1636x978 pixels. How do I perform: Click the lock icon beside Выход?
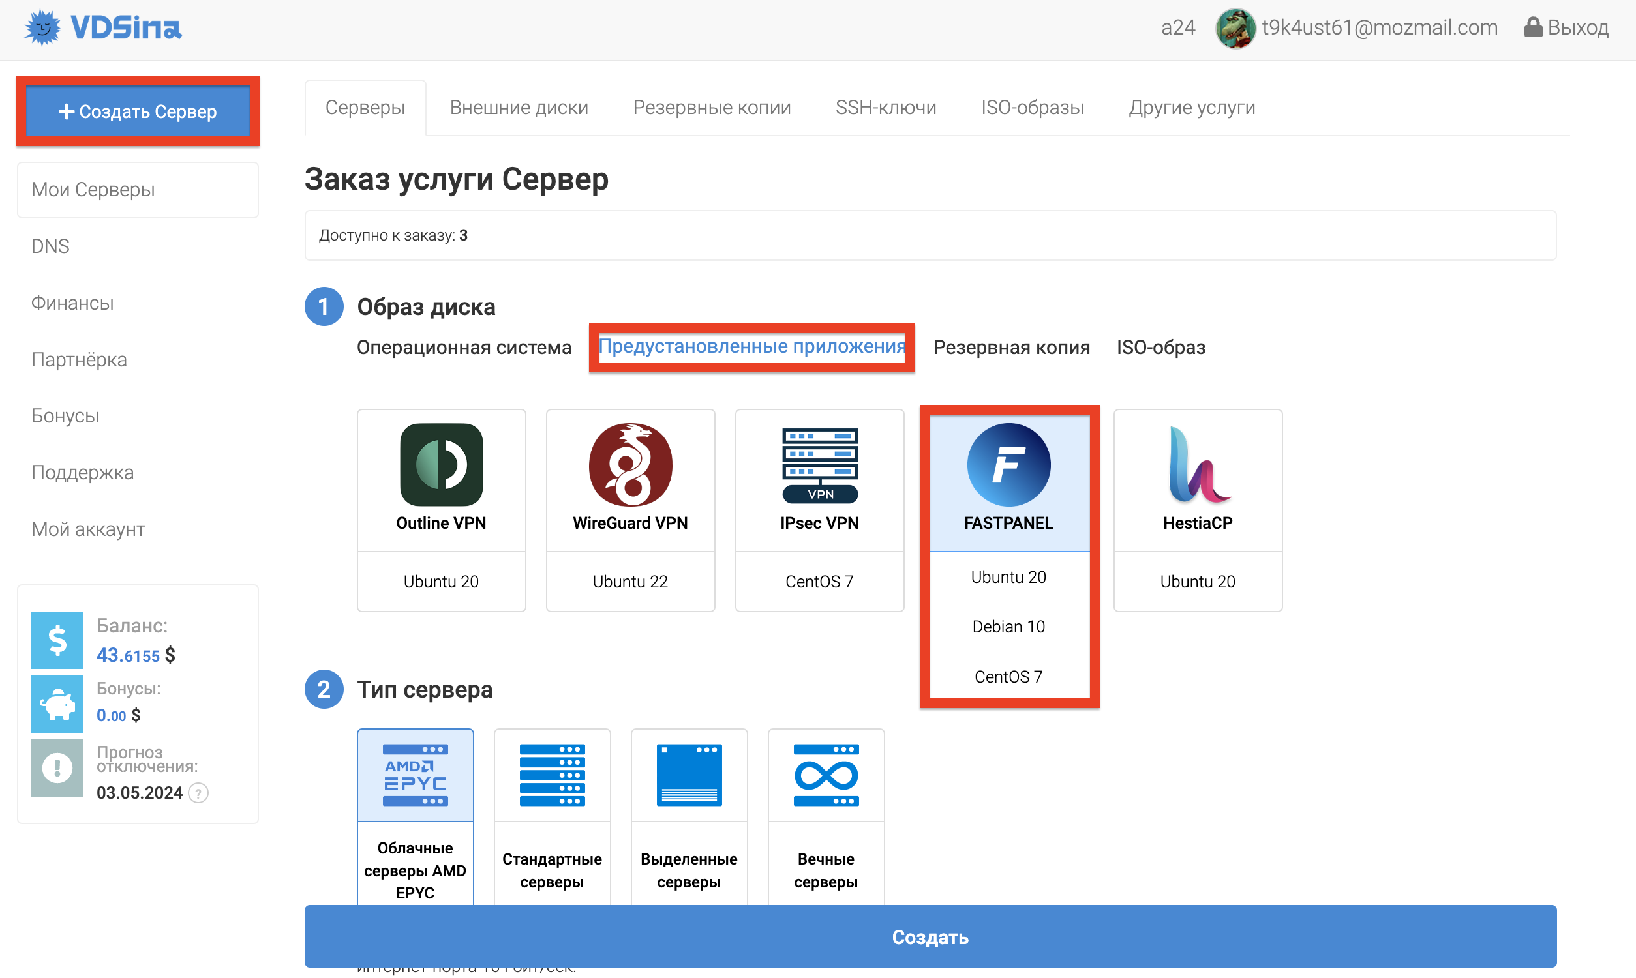point(1532,27)
